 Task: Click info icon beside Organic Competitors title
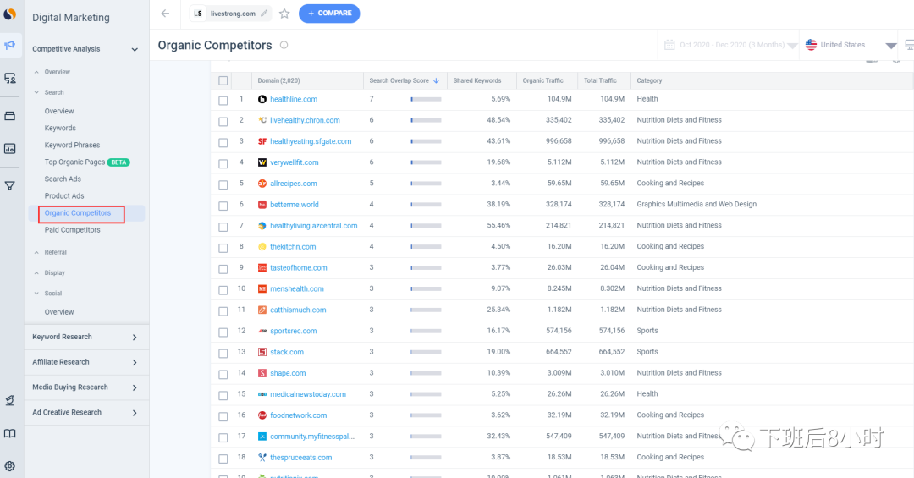click(284, 45)
